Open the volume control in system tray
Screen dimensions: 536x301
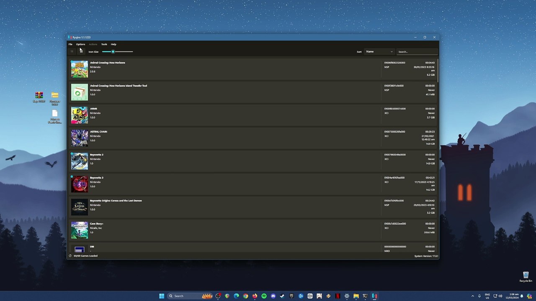500,296
